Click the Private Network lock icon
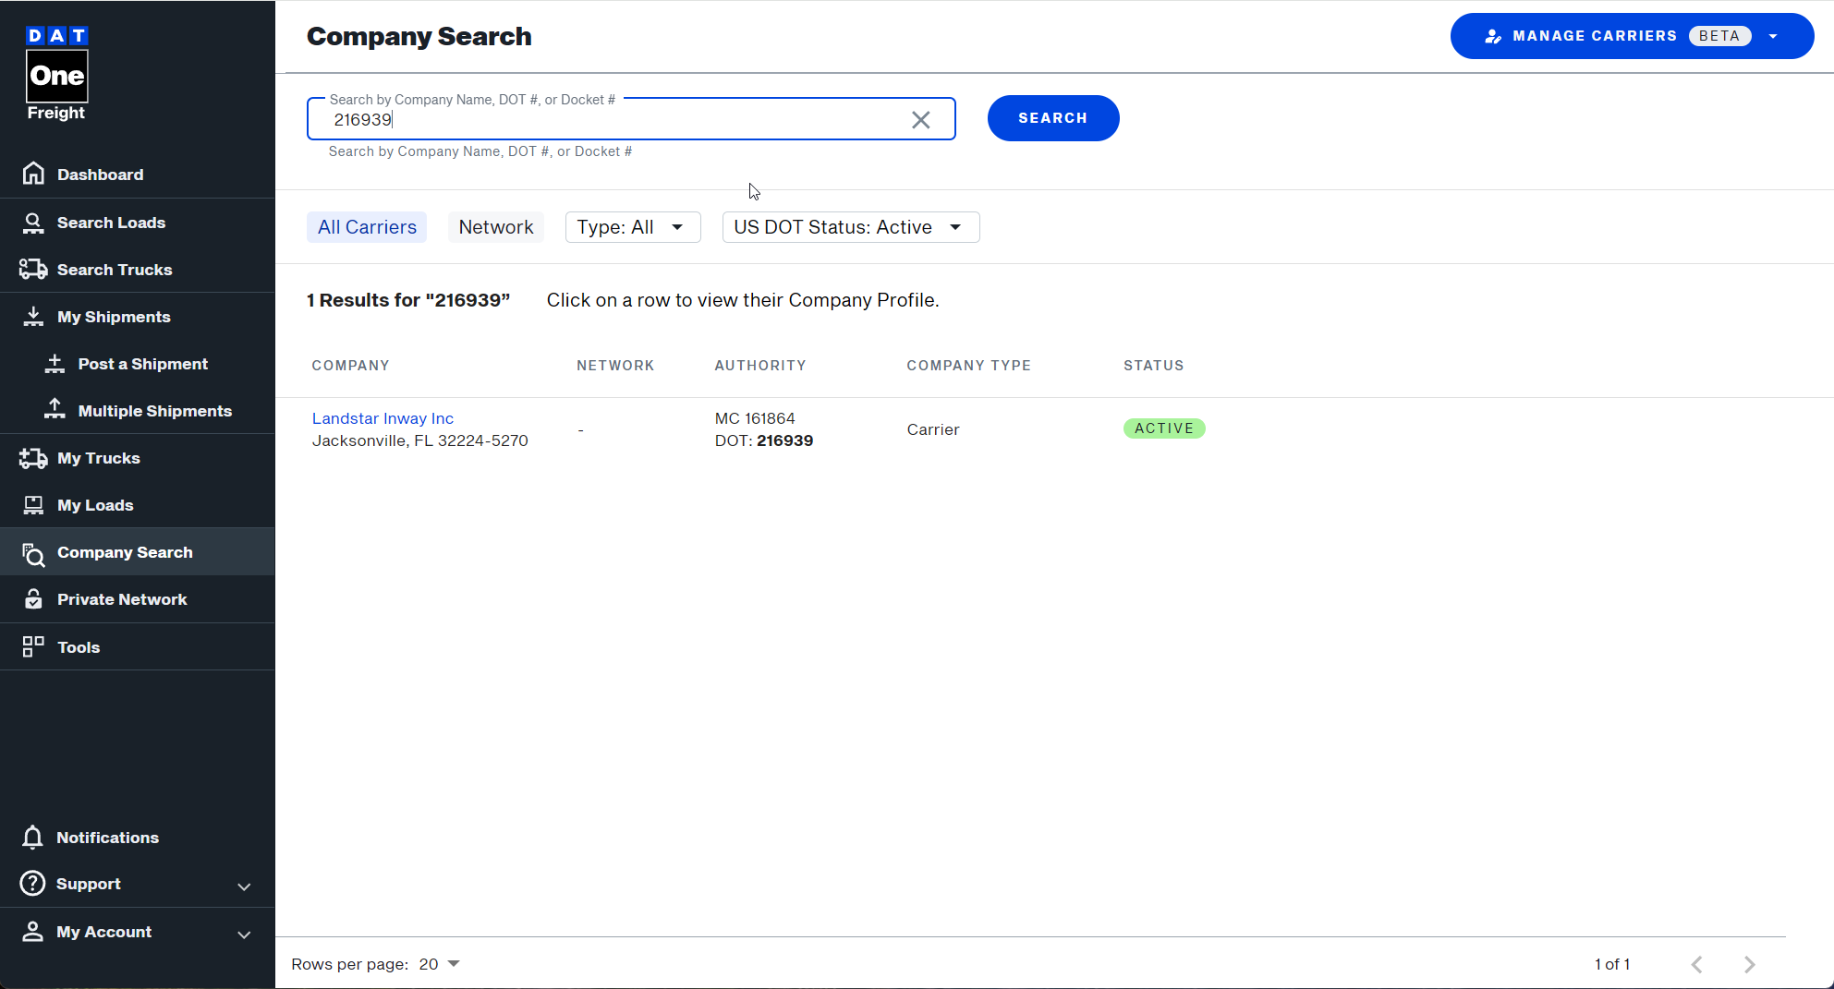 click(x=33, y=599)
